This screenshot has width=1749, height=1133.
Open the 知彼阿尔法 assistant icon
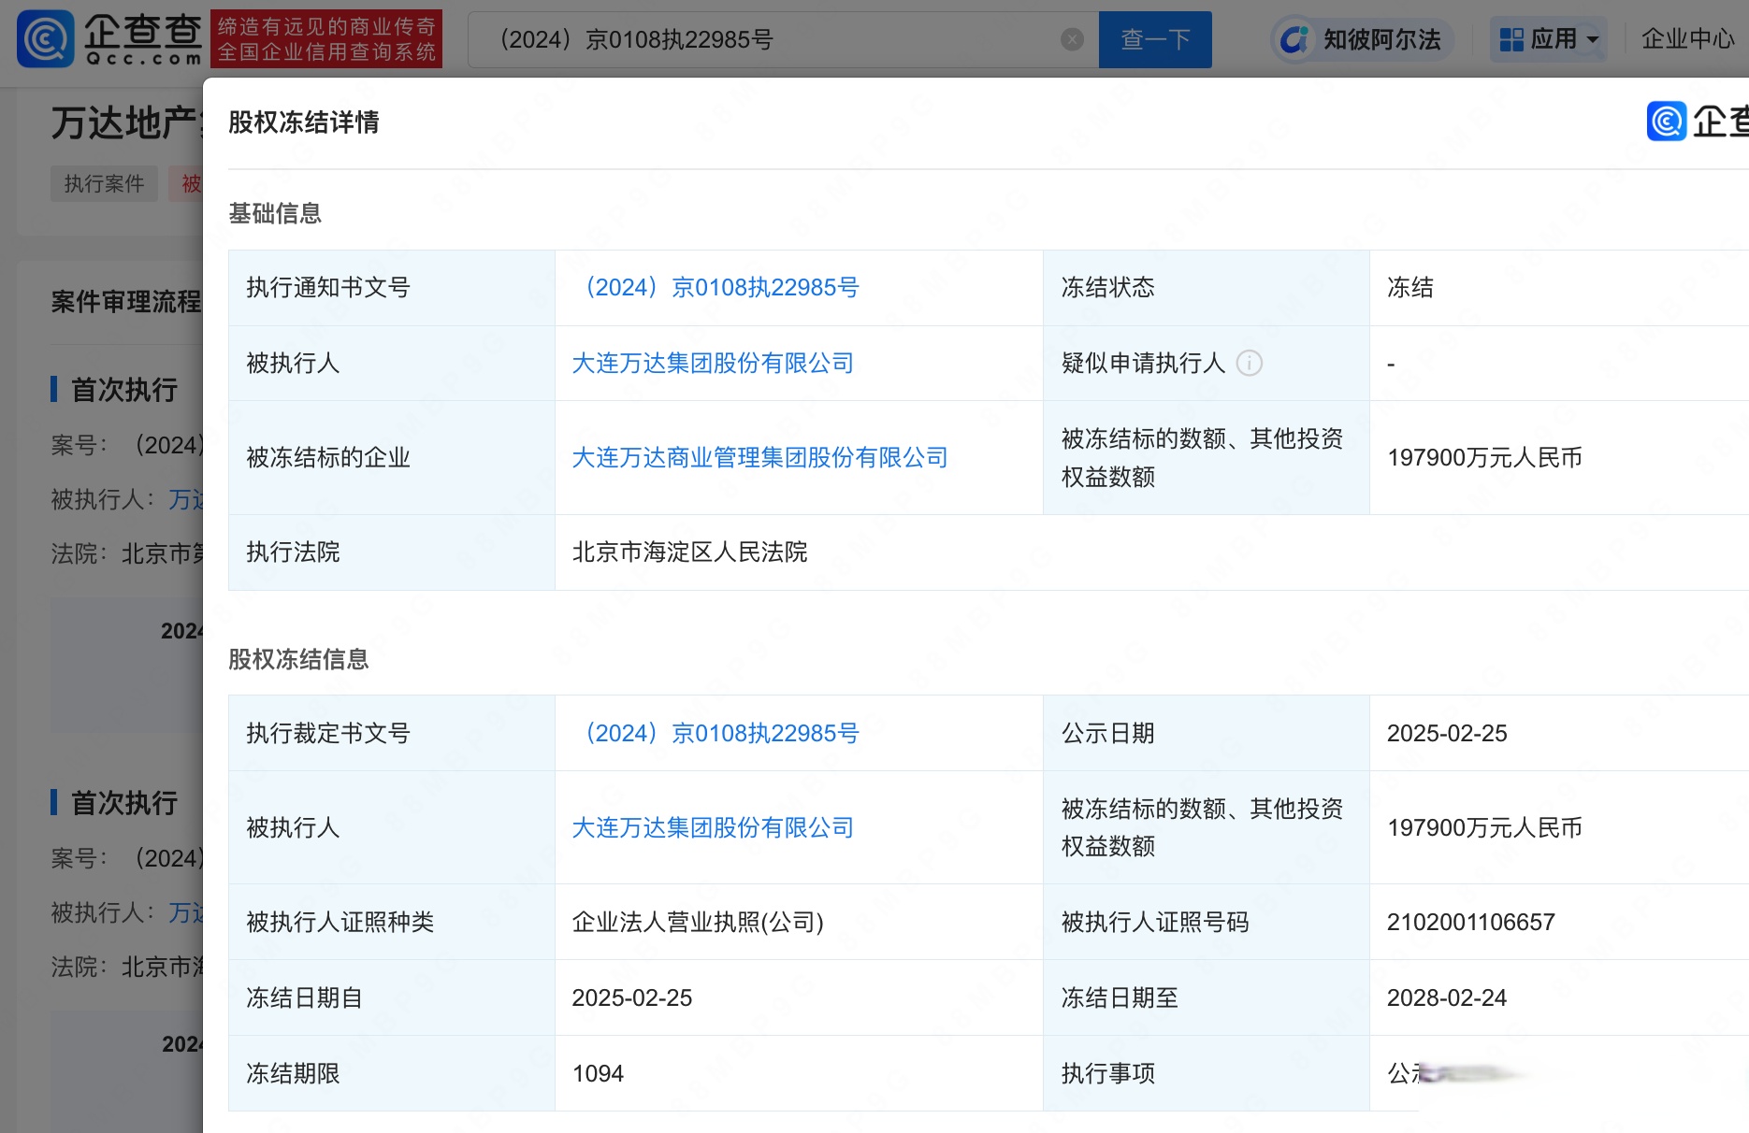coord(1294,39)
